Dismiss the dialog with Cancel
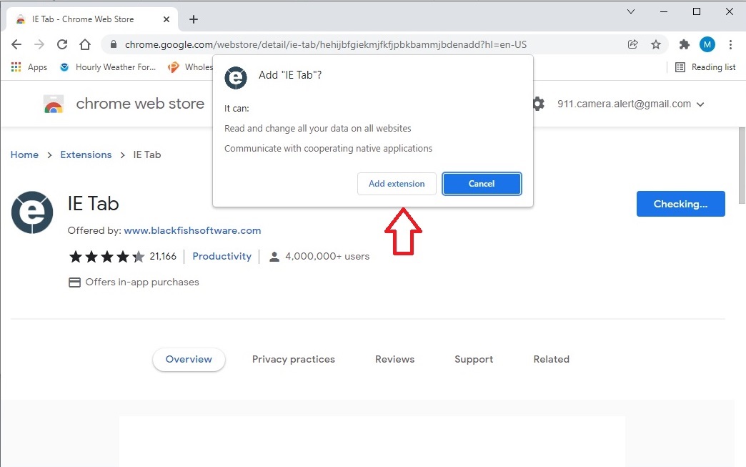This screenshot has height=467, width=746. (x=482, y=184)
